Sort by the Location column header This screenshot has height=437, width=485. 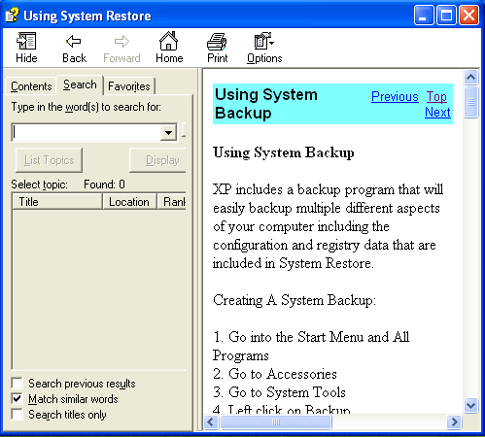click(129, 202)
